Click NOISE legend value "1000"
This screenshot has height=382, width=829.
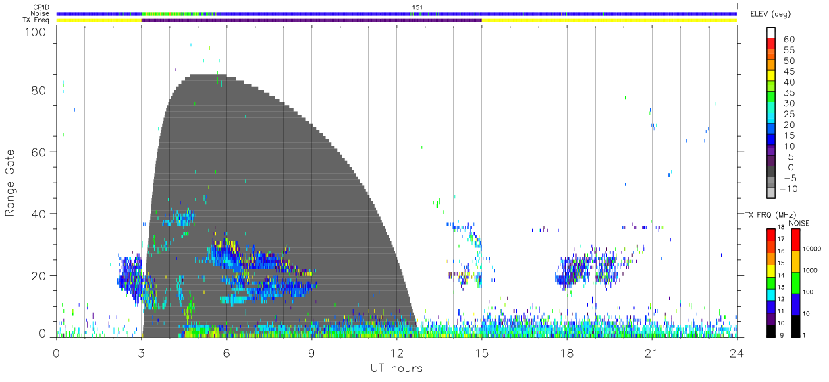(811, 271)
